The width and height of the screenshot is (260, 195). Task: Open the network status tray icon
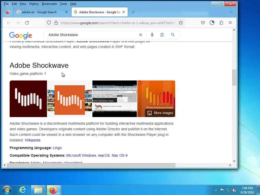[x=228, y=190]
